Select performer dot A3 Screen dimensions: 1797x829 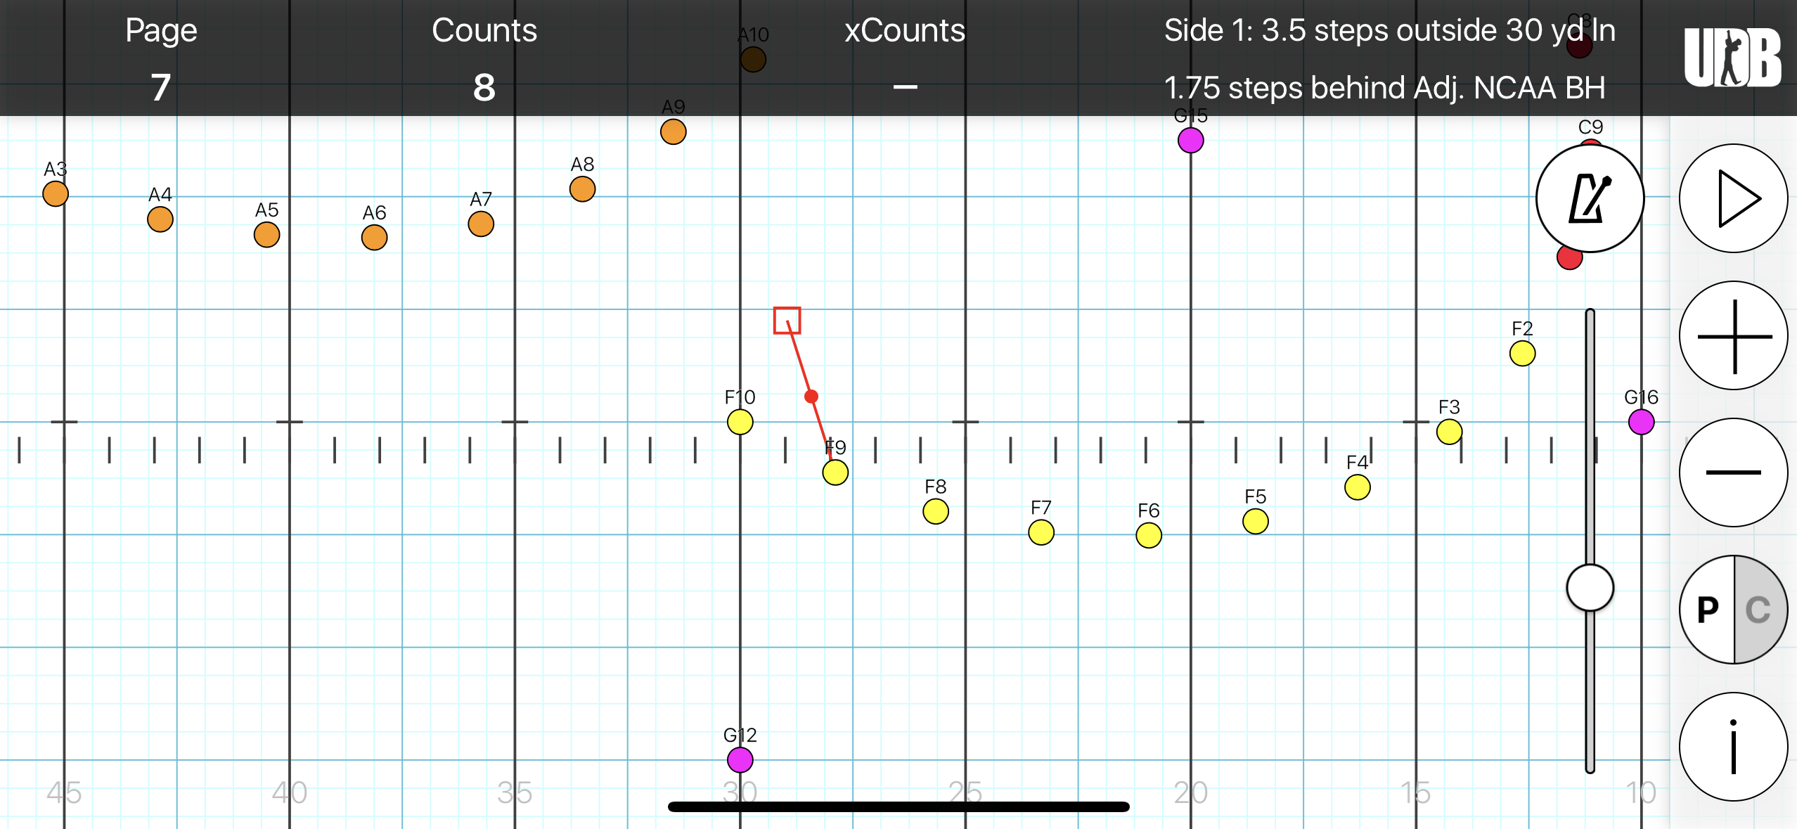[56, 194]
